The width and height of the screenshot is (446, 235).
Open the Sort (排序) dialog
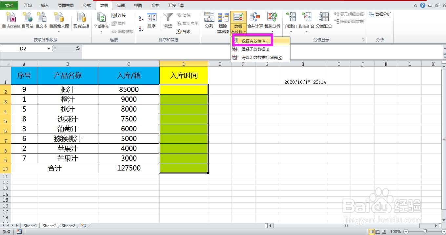tap(152, 20)
